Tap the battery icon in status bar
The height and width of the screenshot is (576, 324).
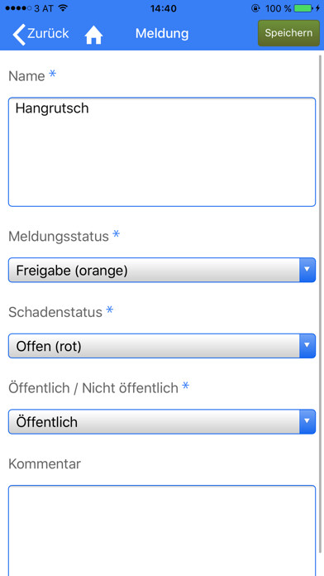click(303, 8)
